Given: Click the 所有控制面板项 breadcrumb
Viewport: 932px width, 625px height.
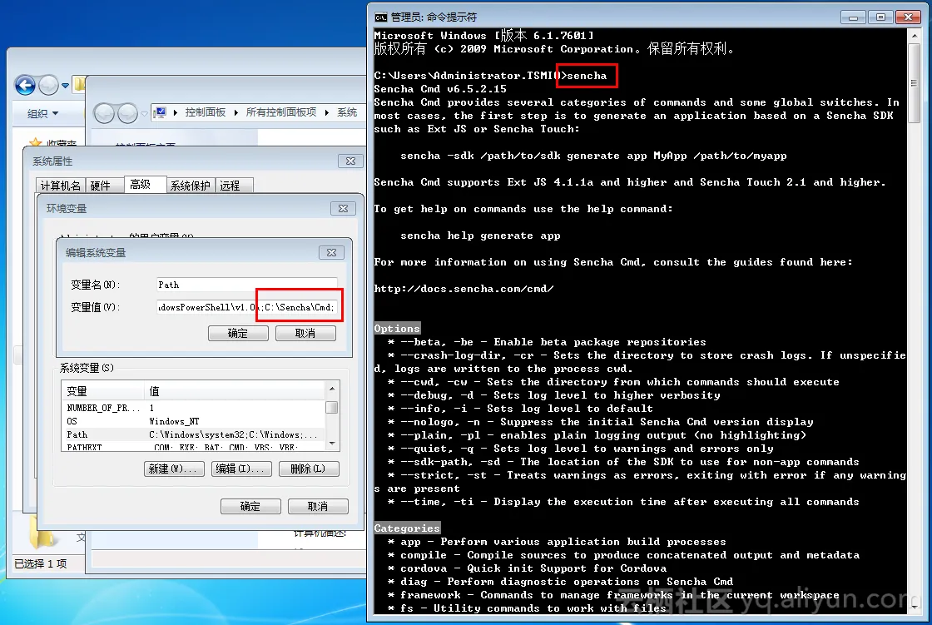Looking at the screenshot, I should pyautogui.click(x=281, y=112).
